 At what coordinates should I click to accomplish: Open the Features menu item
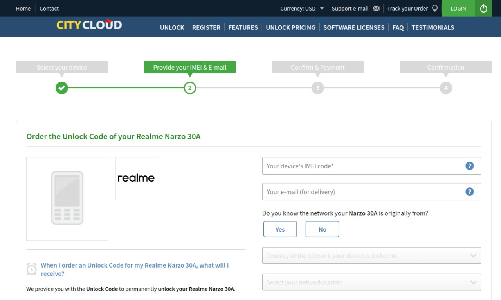tap(243, 27)
